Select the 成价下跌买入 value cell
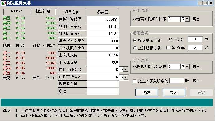Viewport: 215px width, 122px height. [x=103, y=77]
